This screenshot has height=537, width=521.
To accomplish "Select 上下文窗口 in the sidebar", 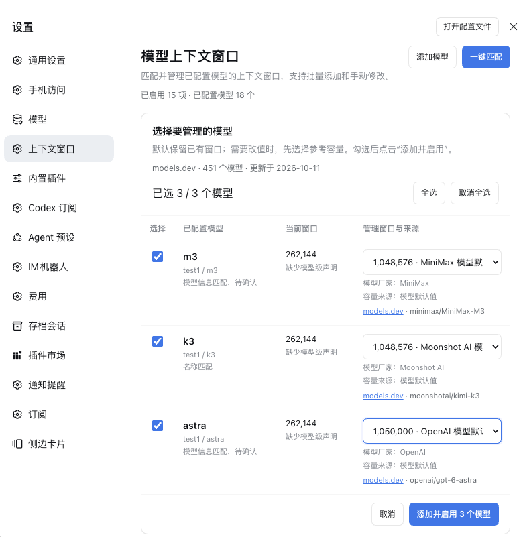I will (x=59, y=149).
